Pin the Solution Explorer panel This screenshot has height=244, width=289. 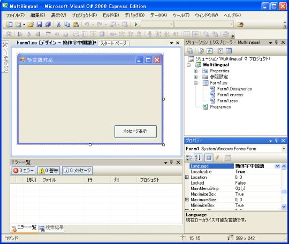(276, 42)
